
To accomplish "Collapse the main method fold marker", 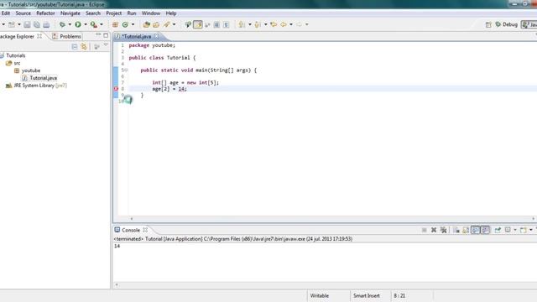I will [126, 70].
